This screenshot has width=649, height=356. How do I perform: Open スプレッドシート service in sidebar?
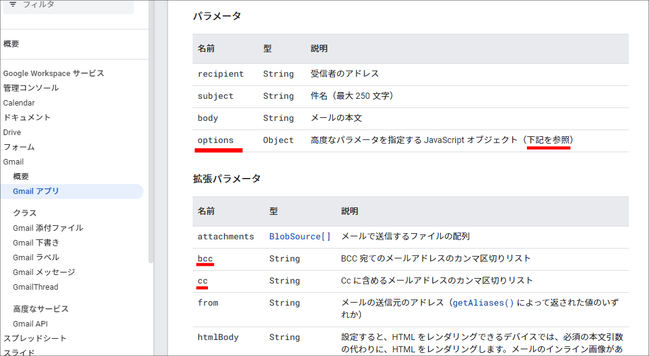[35, 338]
